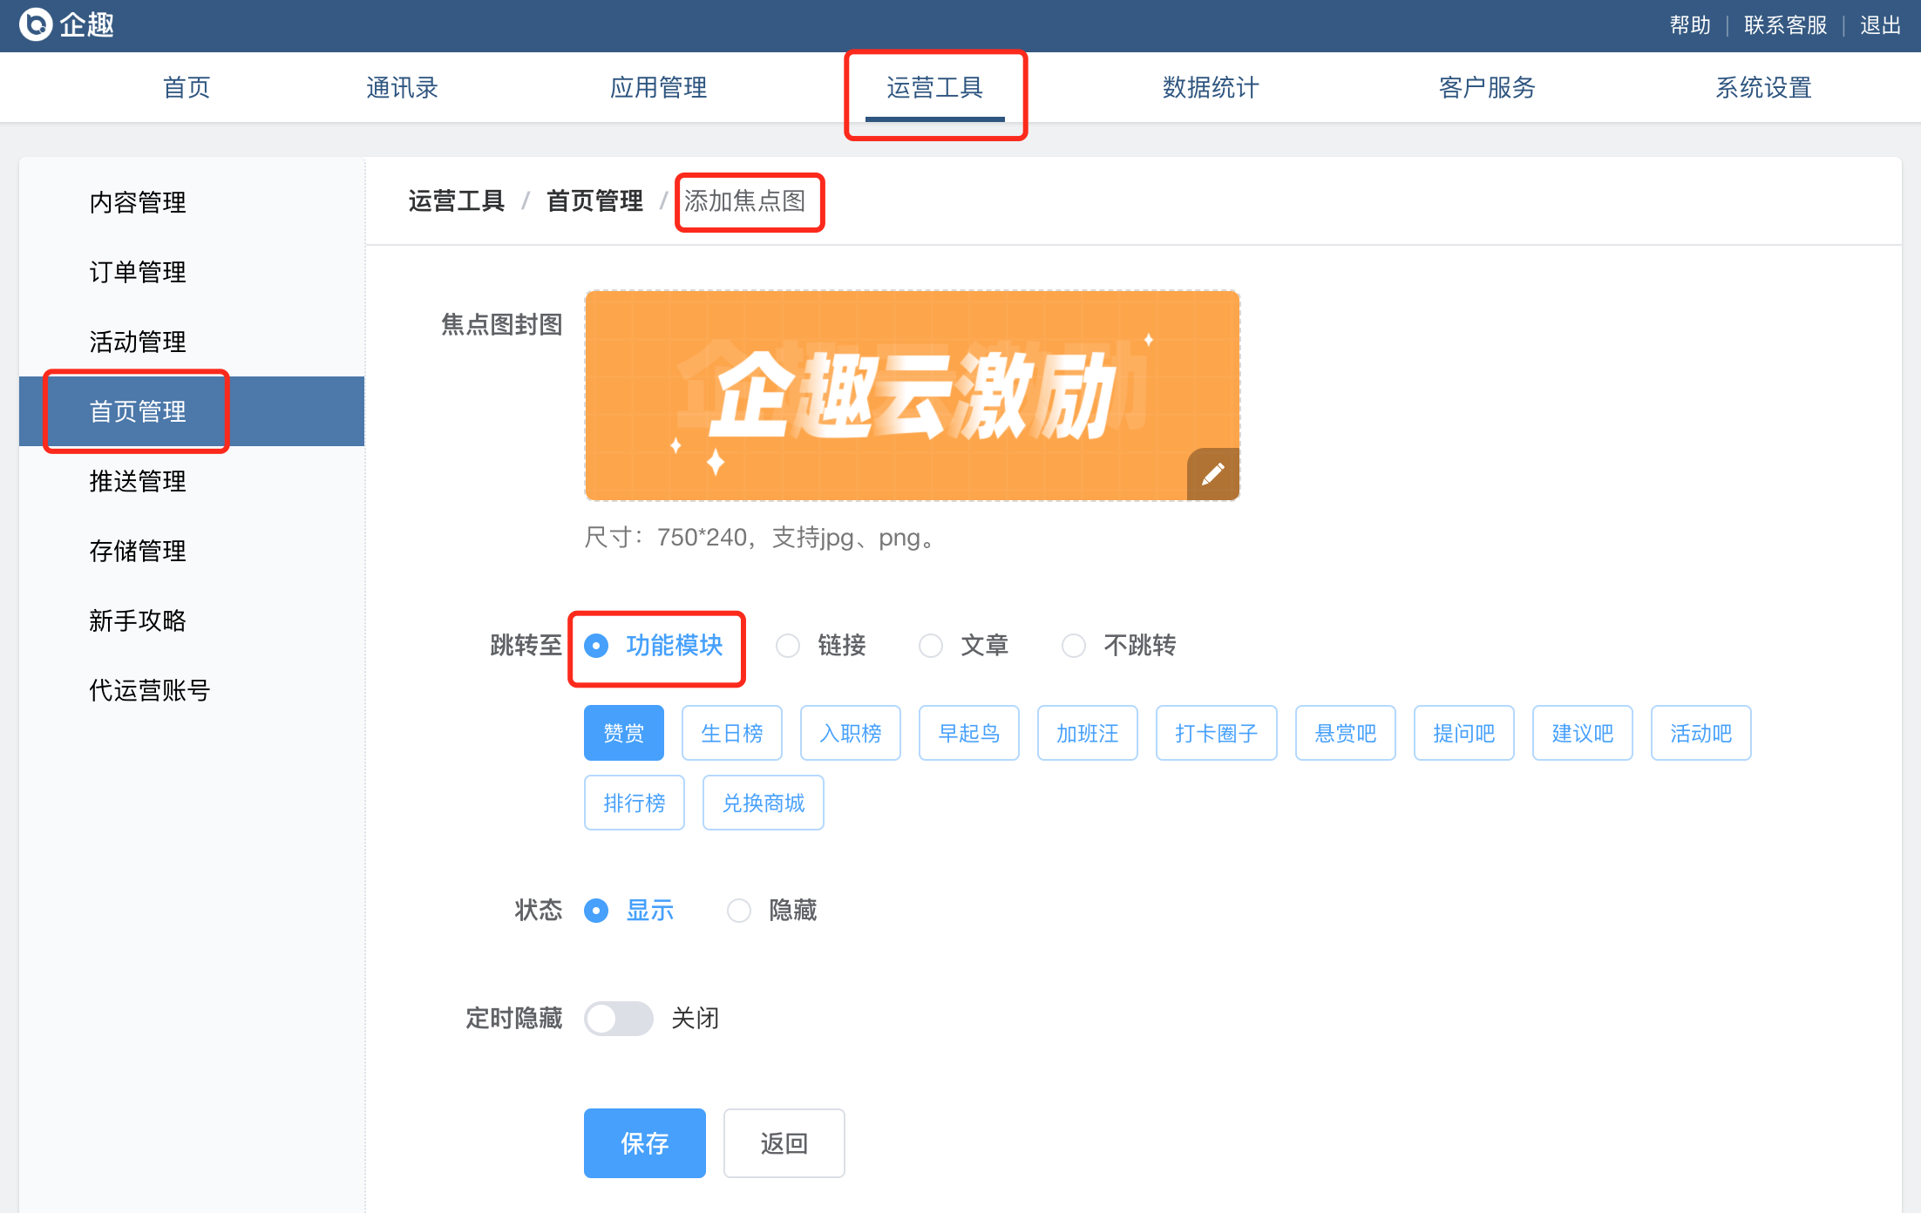This screenshot has width=1921, height=1213.
Task: Open 内容管理 in the sidebar
Action: tap(192, 202)
